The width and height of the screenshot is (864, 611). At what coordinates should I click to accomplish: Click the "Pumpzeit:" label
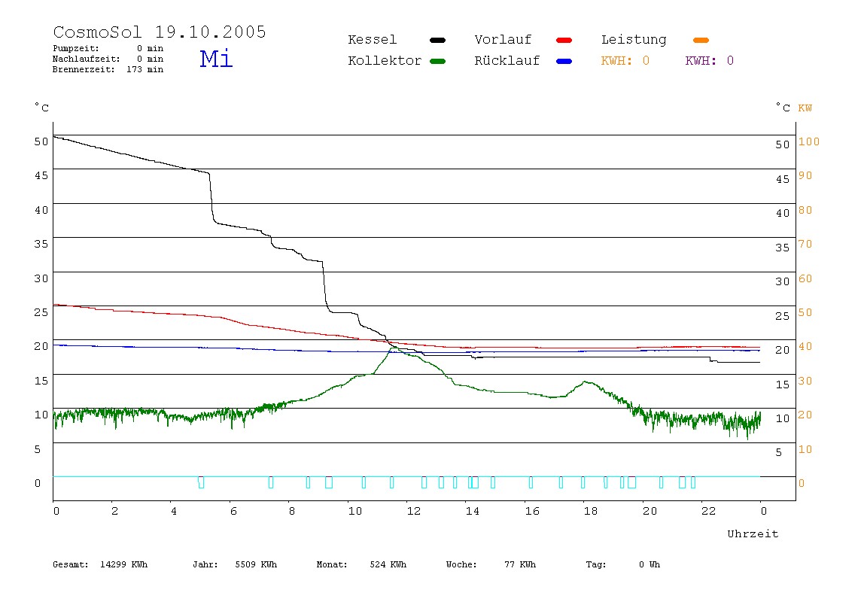pyautogui.click(x=76, y=48)
